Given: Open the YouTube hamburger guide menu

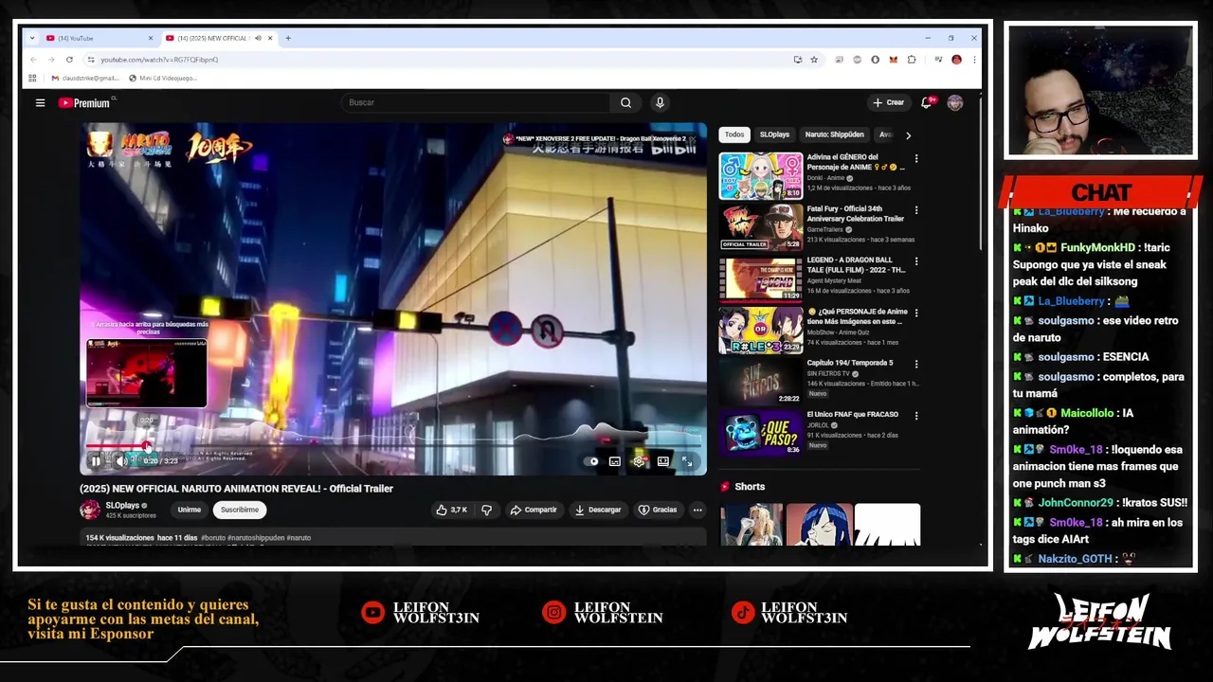Looking at the screenshot, I should pos(40,102).
